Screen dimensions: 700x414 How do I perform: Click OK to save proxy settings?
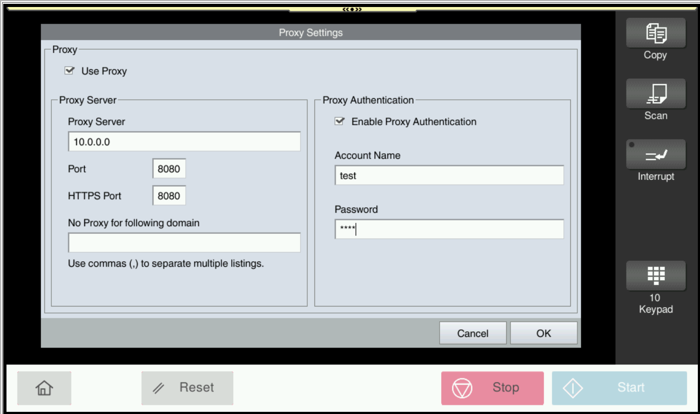pos(543,333)
